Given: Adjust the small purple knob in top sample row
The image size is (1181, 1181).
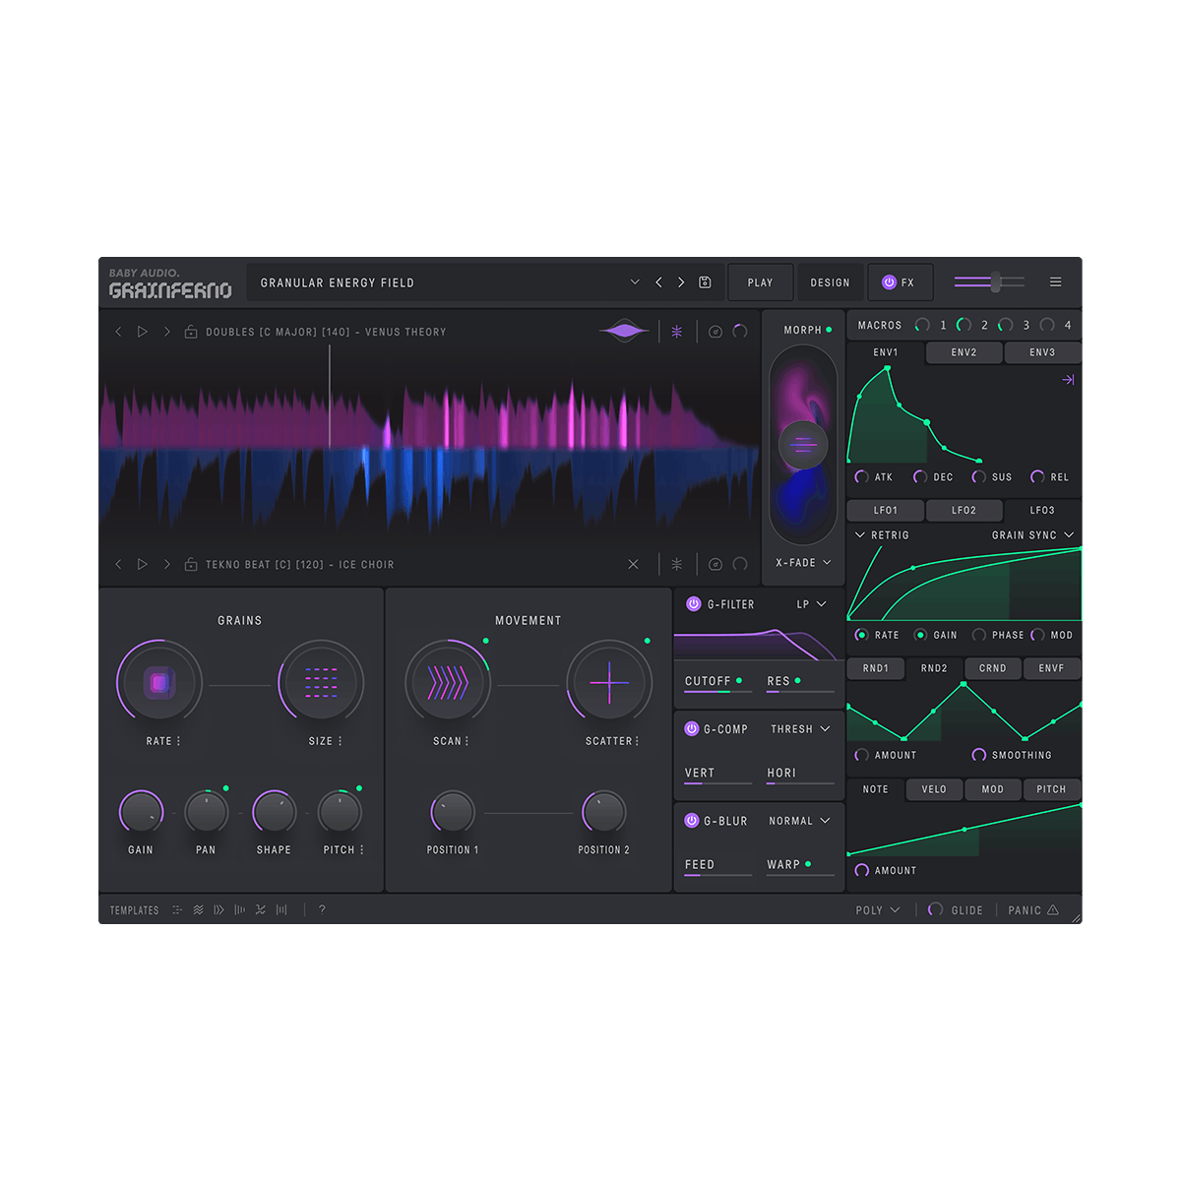Looking at the screenshot, I should 740,332.
